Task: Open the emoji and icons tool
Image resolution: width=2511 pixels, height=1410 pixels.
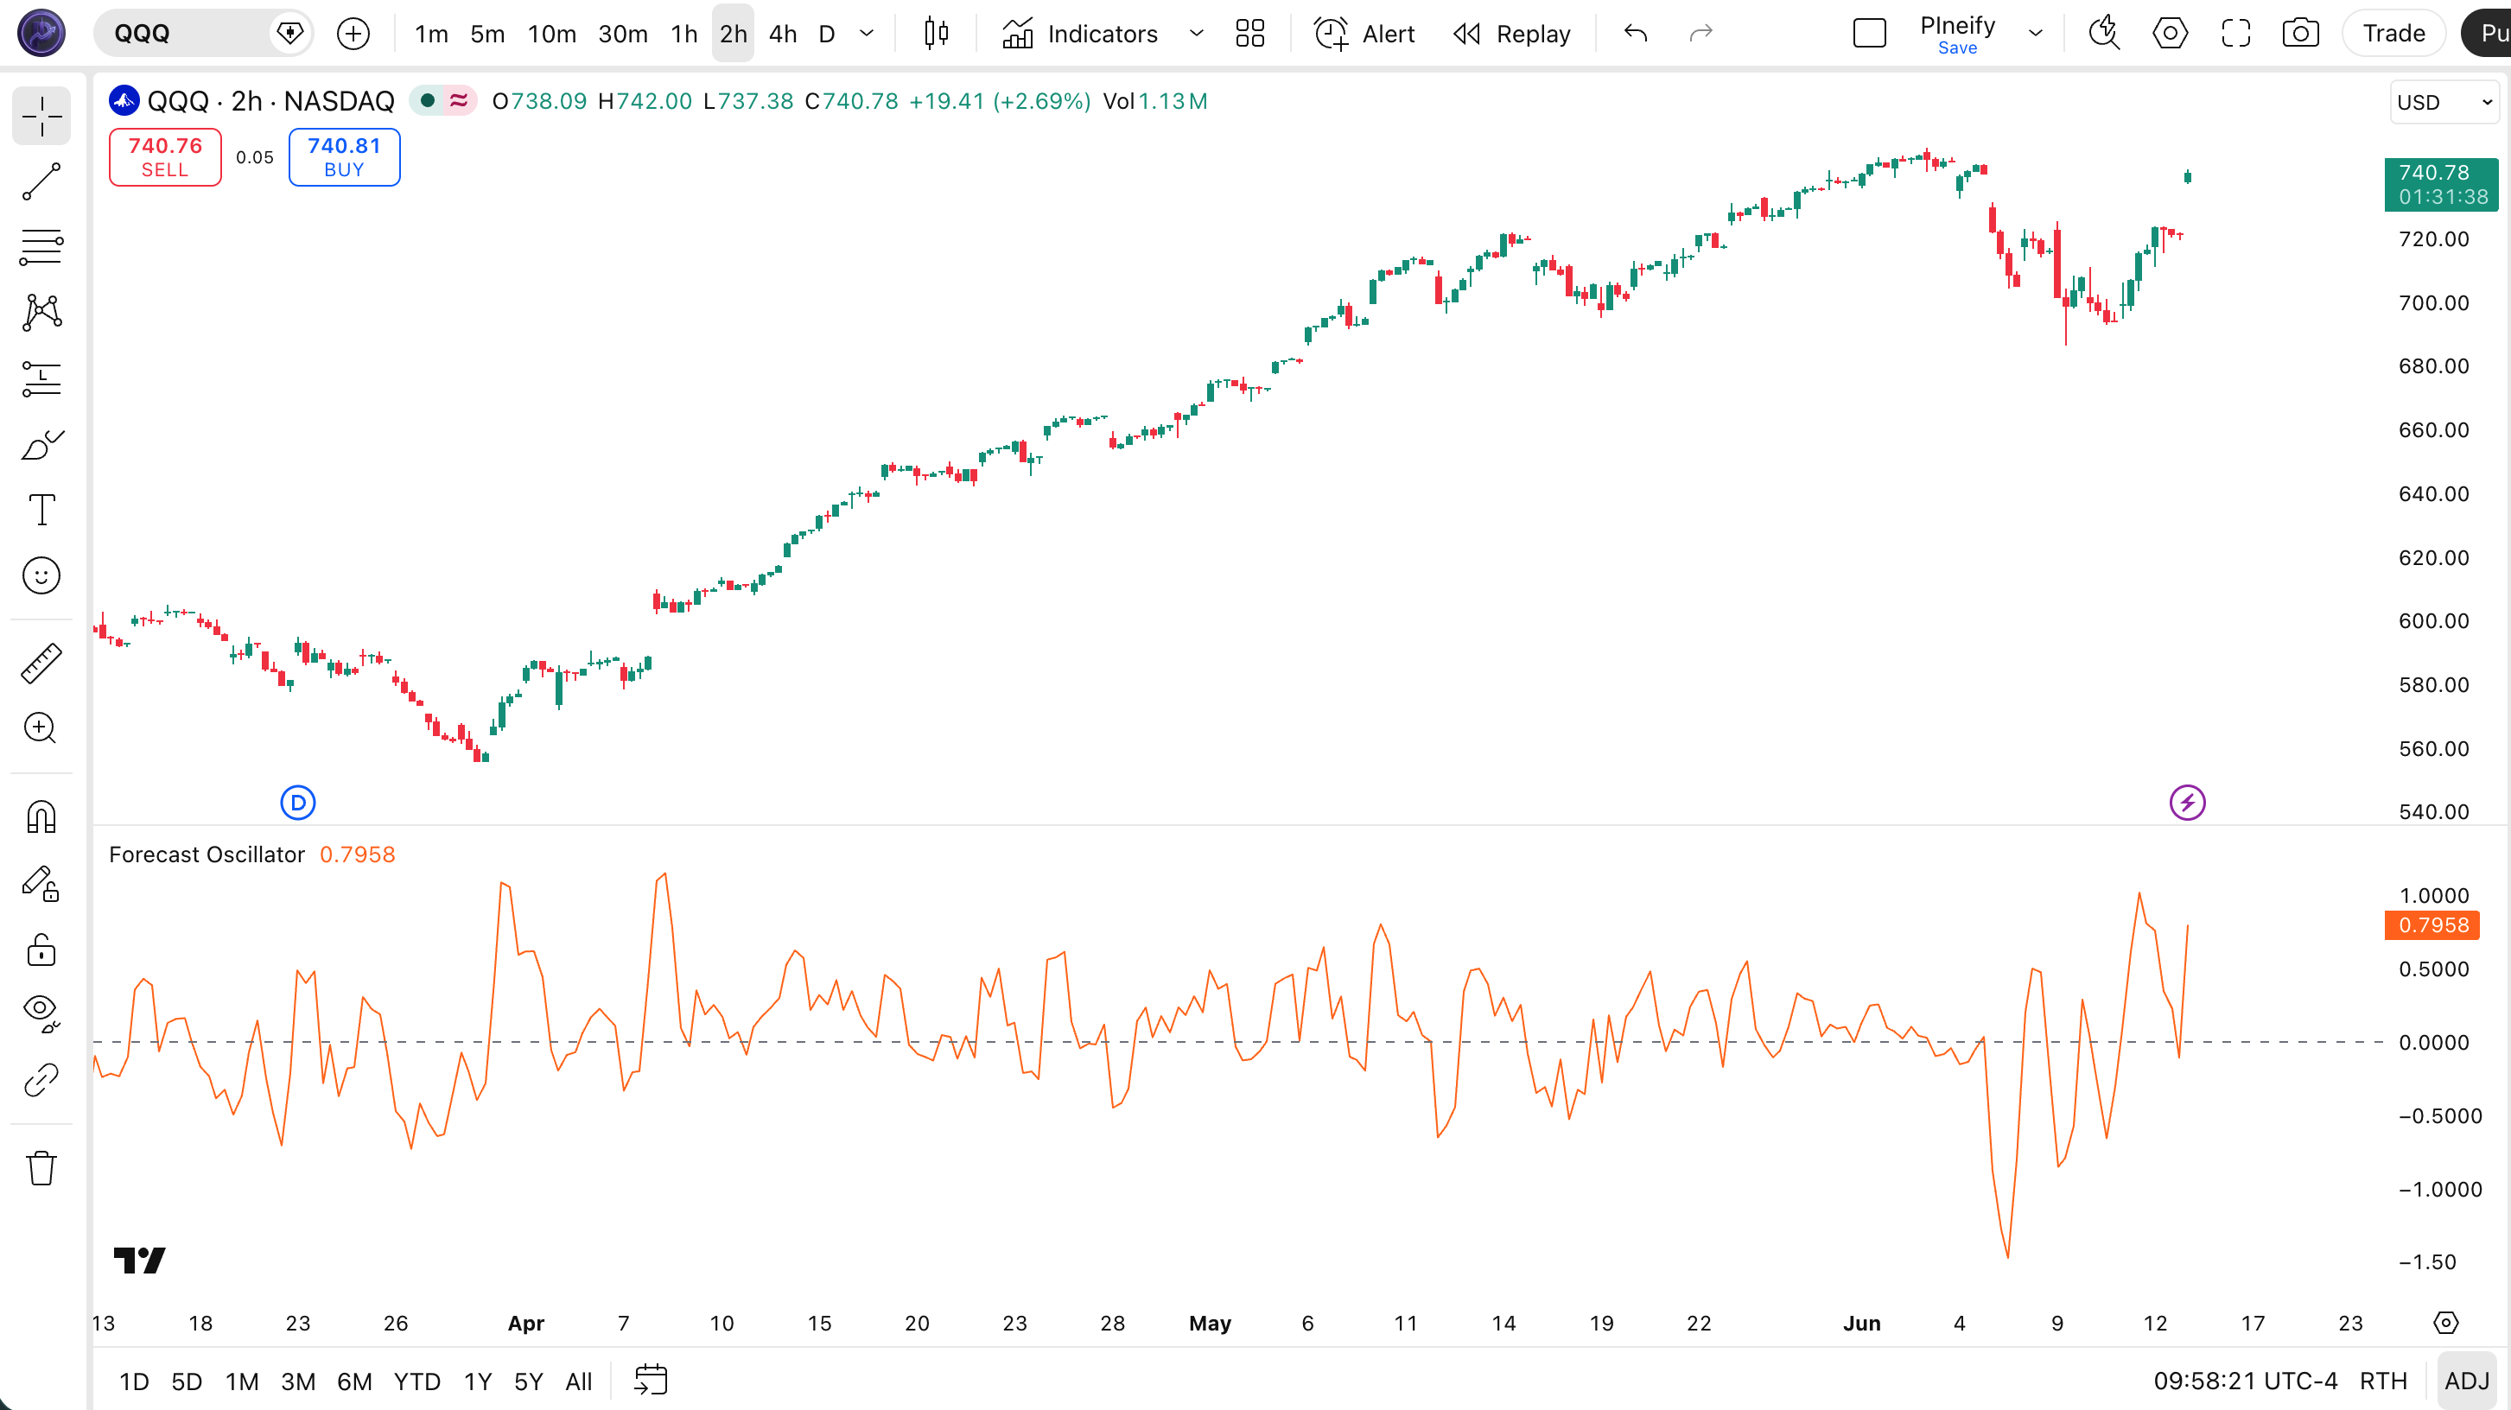Action: pyautogui.click(x=42, y=576)
